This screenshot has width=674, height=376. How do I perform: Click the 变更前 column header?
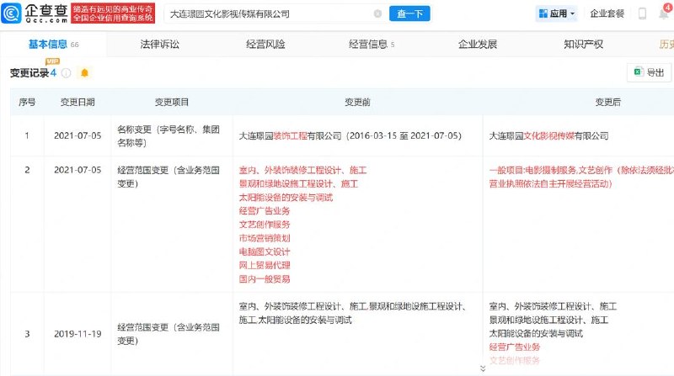coord(357,102)
